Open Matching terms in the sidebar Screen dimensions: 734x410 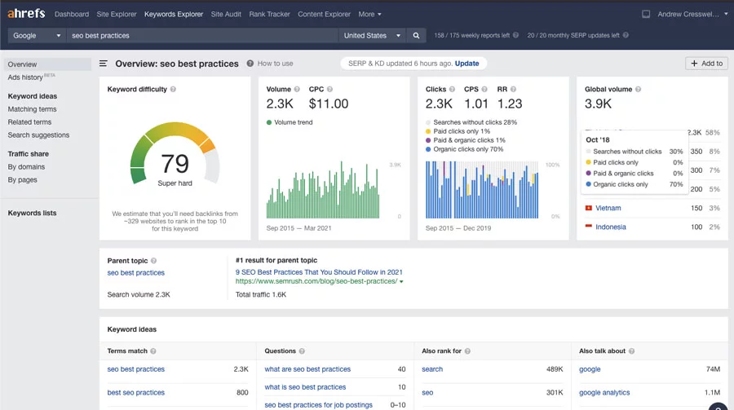[32, 109]
